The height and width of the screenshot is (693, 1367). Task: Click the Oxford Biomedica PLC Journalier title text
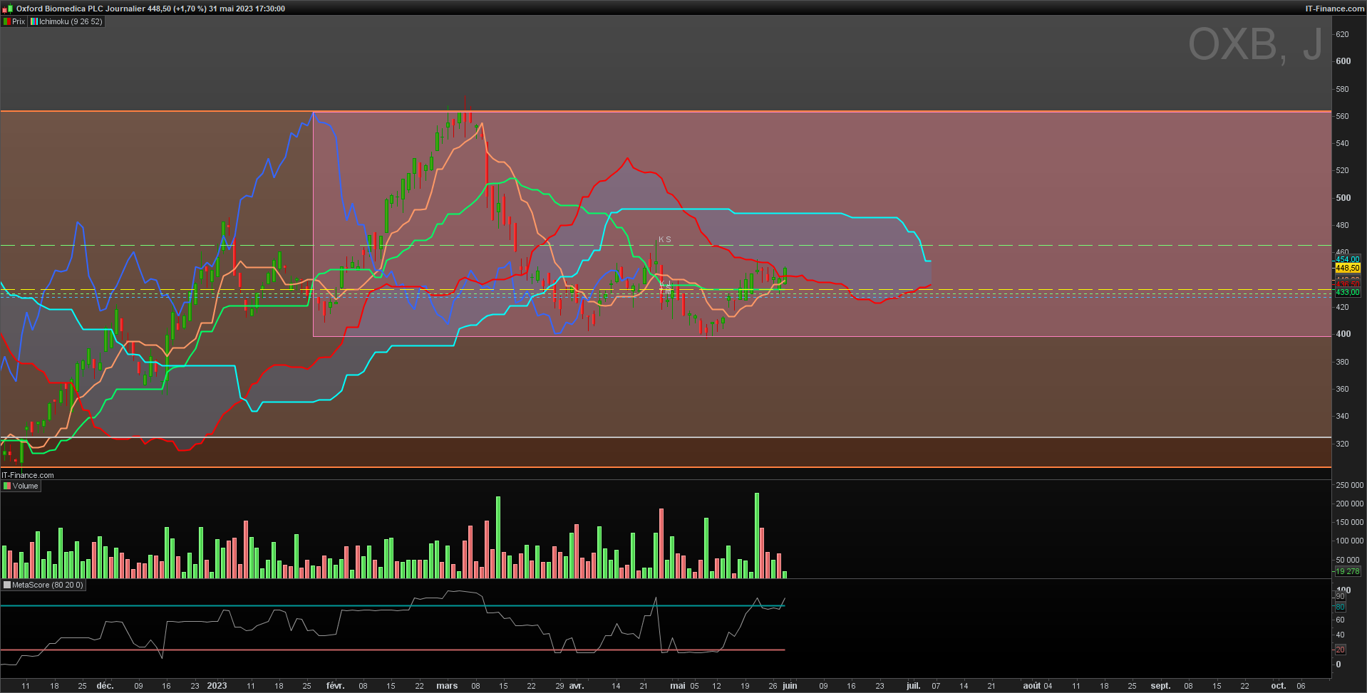pyautogui.click(x=81, y=9)
